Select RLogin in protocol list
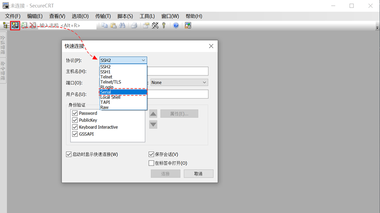 [123, 87]
